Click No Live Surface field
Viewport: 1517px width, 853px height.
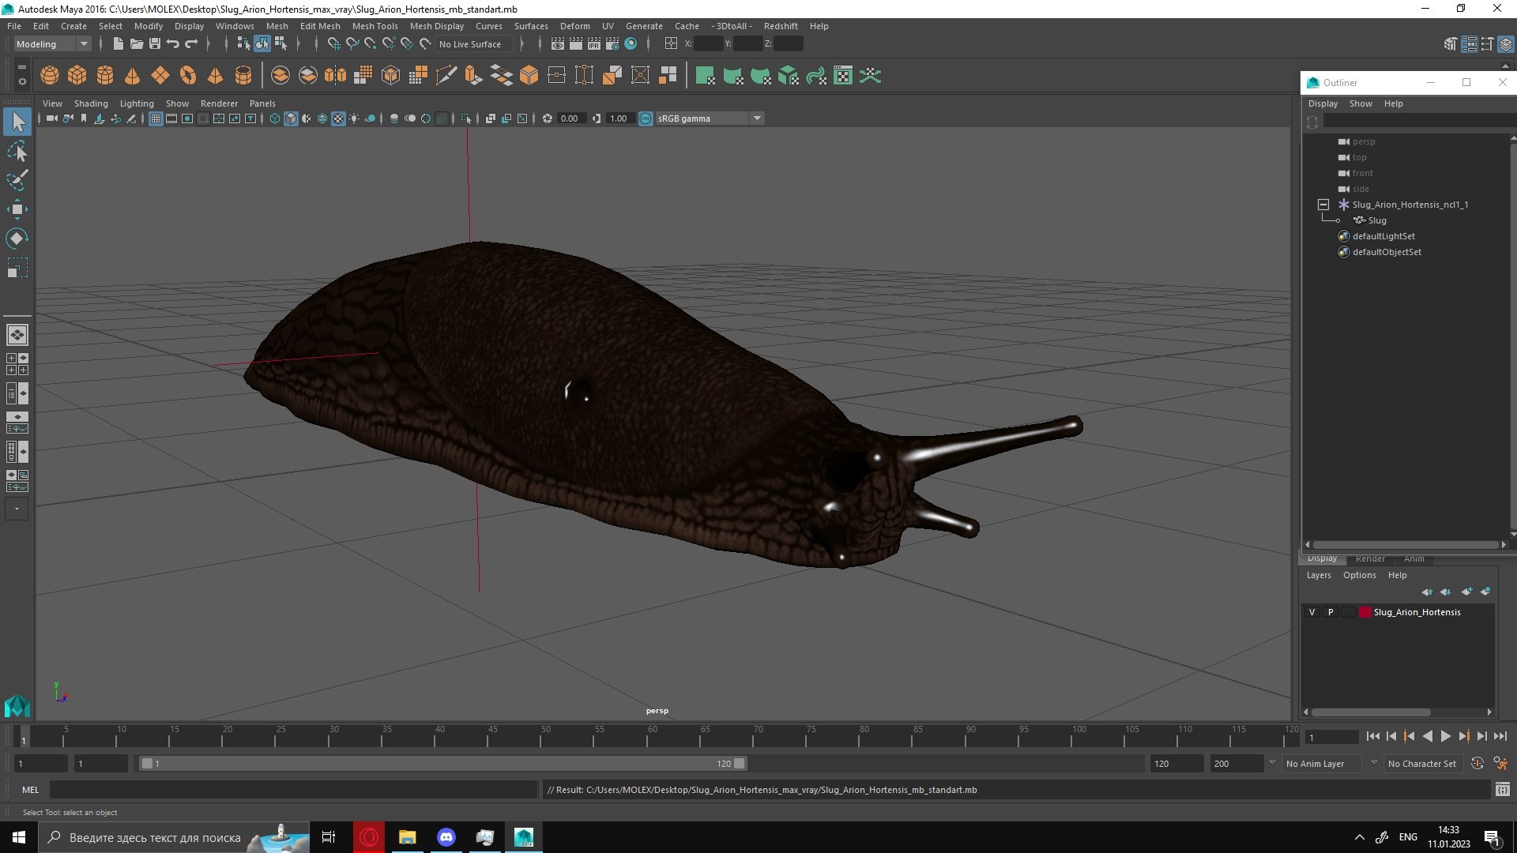473,44
